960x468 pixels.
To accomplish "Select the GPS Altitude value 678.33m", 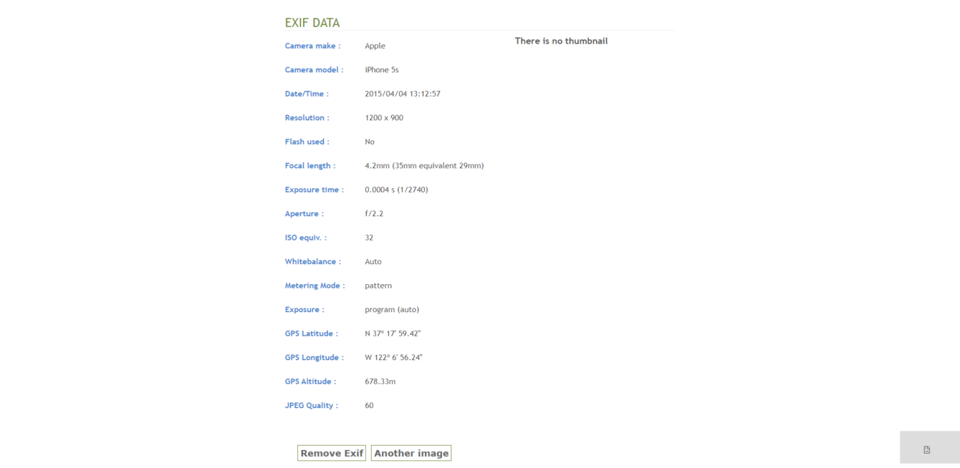I will point(380,381).
